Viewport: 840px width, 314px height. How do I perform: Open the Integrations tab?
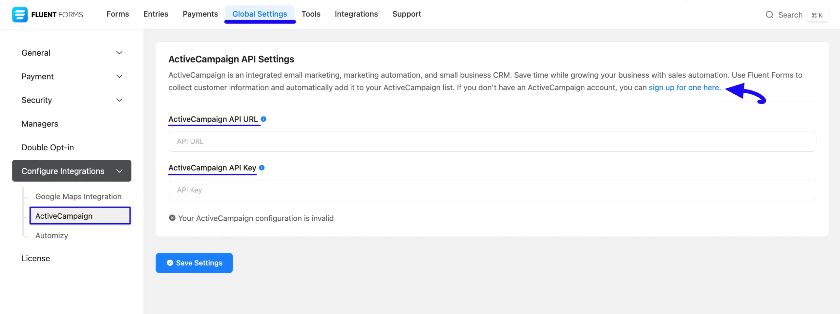[356, 14]
